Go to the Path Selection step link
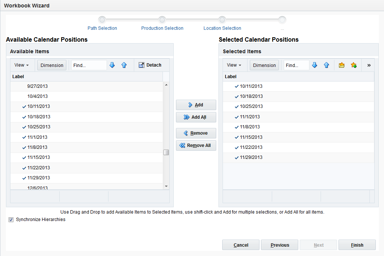The width and height of the screenshot is (384, 256). click(102, 28)
